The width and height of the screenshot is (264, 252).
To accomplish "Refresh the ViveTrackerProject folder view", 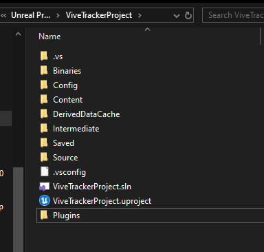I will [x=188, y=15].
